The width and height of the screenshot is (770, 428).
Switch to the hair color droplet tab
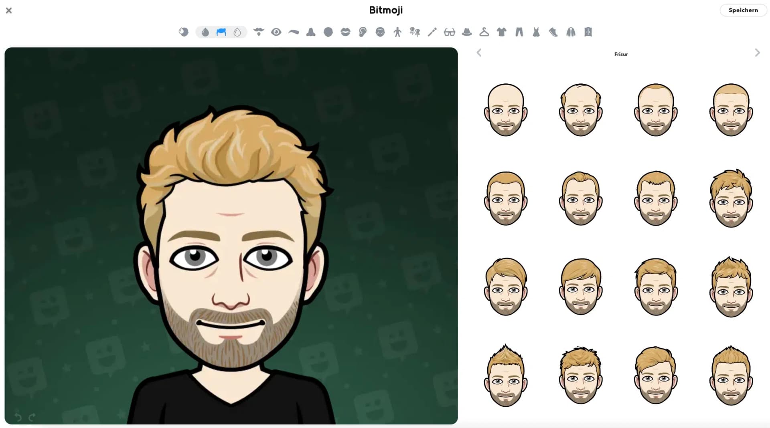[x=205, y=32]
